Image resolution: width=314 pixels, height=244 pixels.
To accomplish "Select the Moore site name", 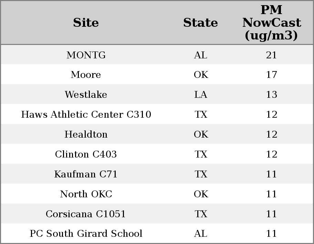I will coord(86,75).
